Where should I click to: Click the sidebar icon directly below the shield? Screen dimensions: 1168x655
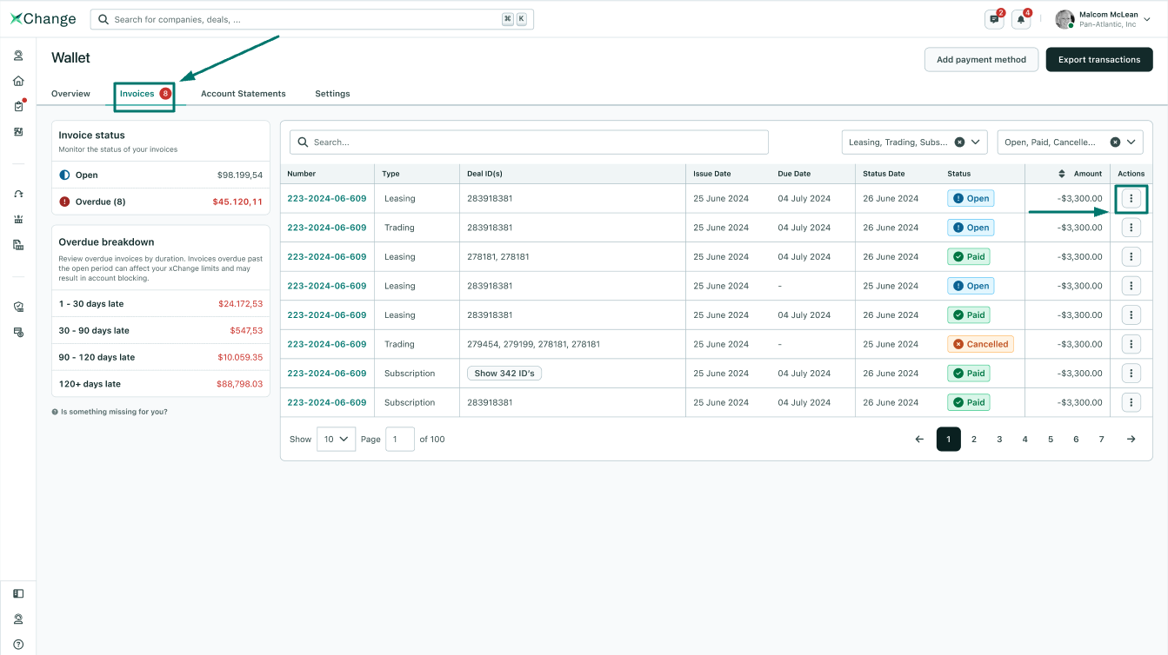pyautogui.click(x=18, y=332)
